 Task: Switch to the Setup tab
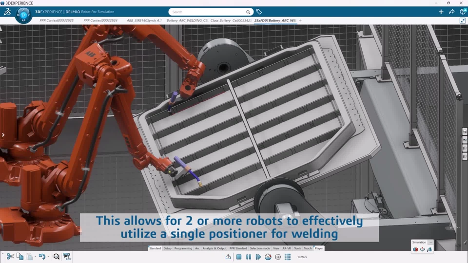[167, 248]
